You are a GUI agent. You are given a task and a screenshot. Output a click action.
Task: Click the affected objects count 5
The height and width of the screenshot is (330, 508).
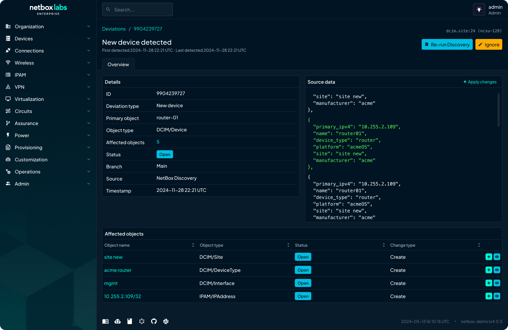(158, 142)
